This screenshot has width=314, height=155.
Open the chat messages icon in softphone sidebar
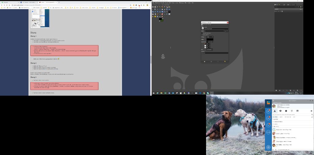[268, 111]
